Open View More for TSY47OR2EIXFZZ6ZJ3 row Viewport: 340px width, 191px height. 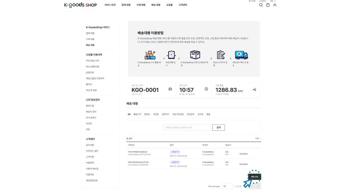[243, 154]
